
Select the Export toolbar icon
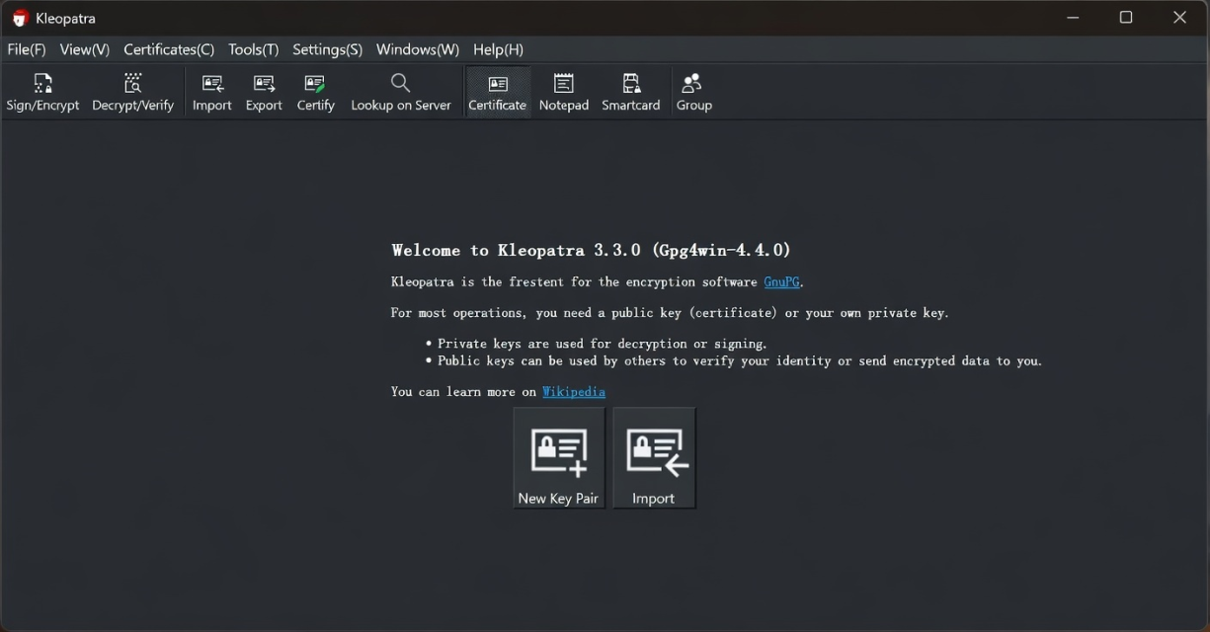264,93
